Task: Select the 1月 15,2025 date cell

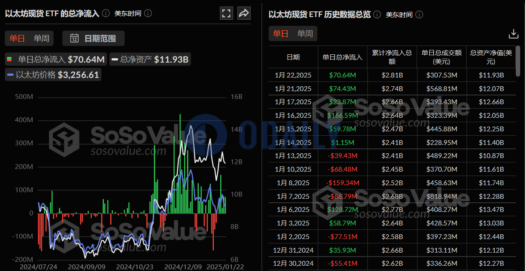Action: click(x=293, y=129)
